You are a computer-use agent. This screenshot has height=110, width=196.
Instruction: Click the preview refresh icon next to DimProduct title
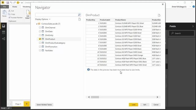(159, 15)
